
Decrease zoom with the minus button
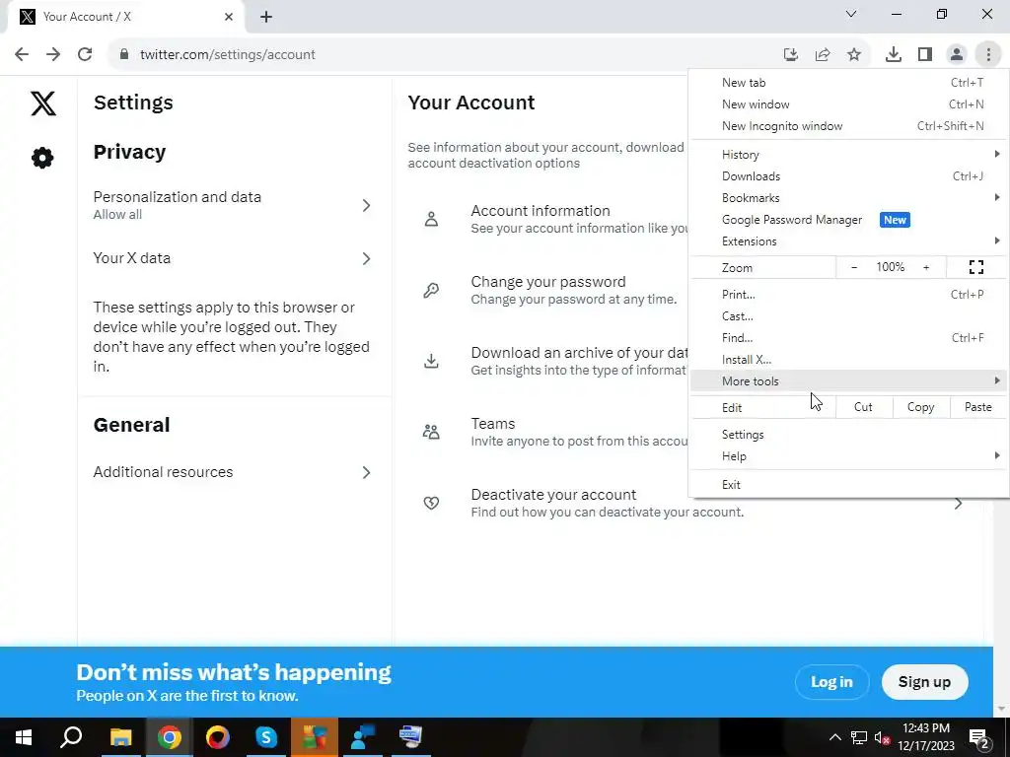pos(854,267)
